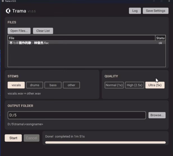Toggle the drums stem
The height and width of the screenshot is (156, 173).
pos(35,85)
